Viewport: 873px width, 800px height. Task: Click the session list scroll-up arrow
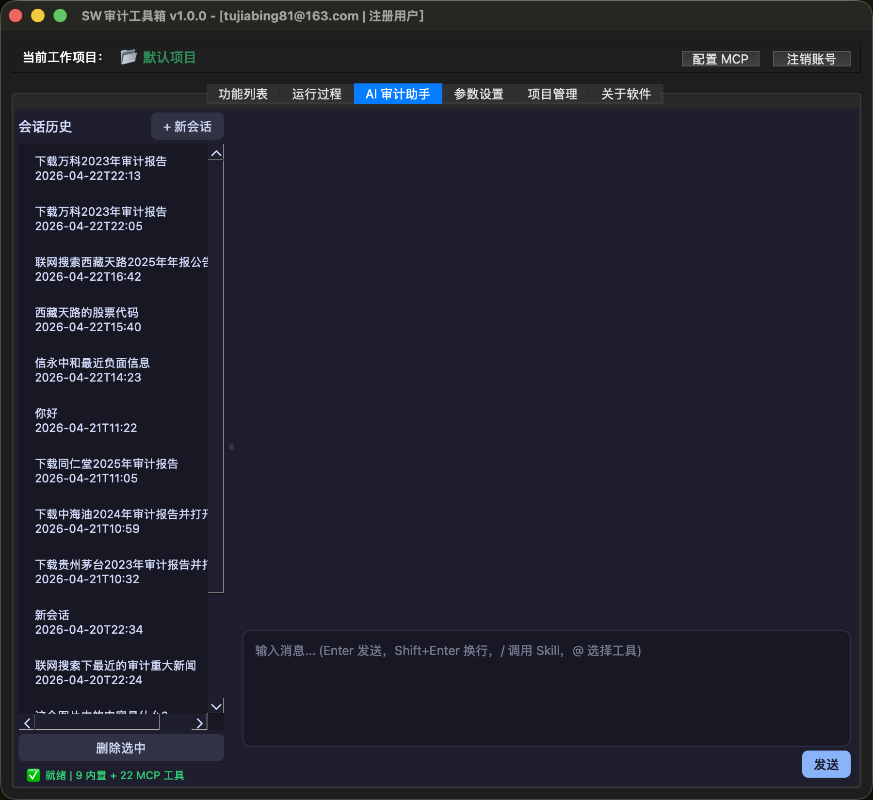pyautogui.click(x=216, y=152)
